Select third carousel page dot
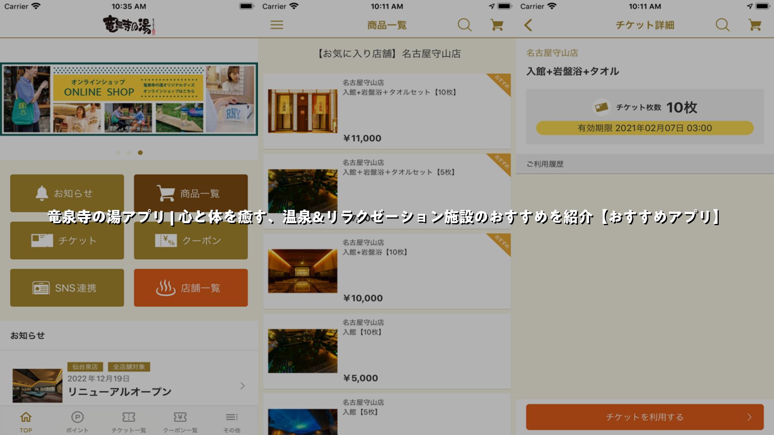 [x=140, y=153]
